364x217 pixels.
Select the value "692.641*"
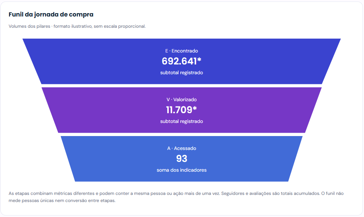[x=181, y=61]
